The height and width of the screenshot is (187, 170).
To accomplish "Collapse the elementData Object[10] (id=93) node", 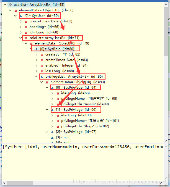I will 42,82.
